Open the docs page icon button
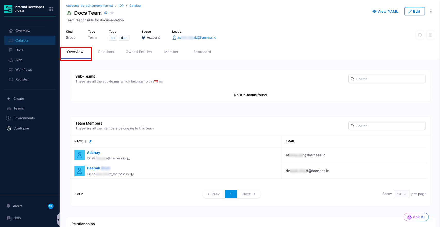 pos(430,35)
